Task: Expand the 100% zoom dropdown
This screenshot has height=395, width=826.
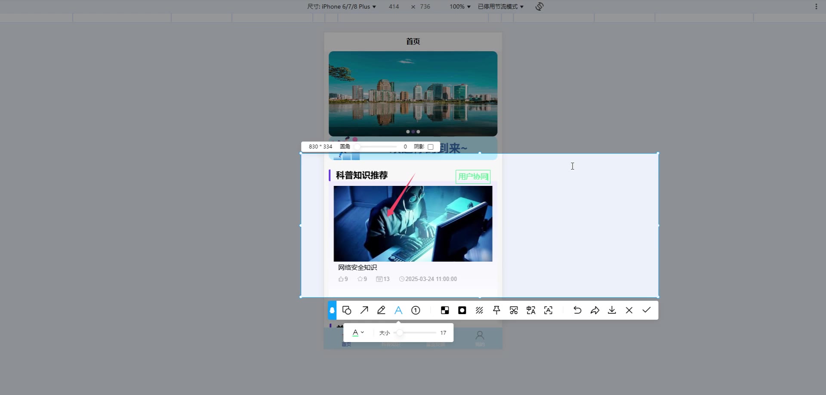Action: click(x=460, y=6)
